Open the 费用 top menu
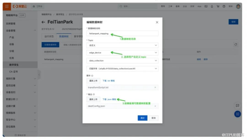The width and height of the screenshot is (247, 139). tap(163, 6)
